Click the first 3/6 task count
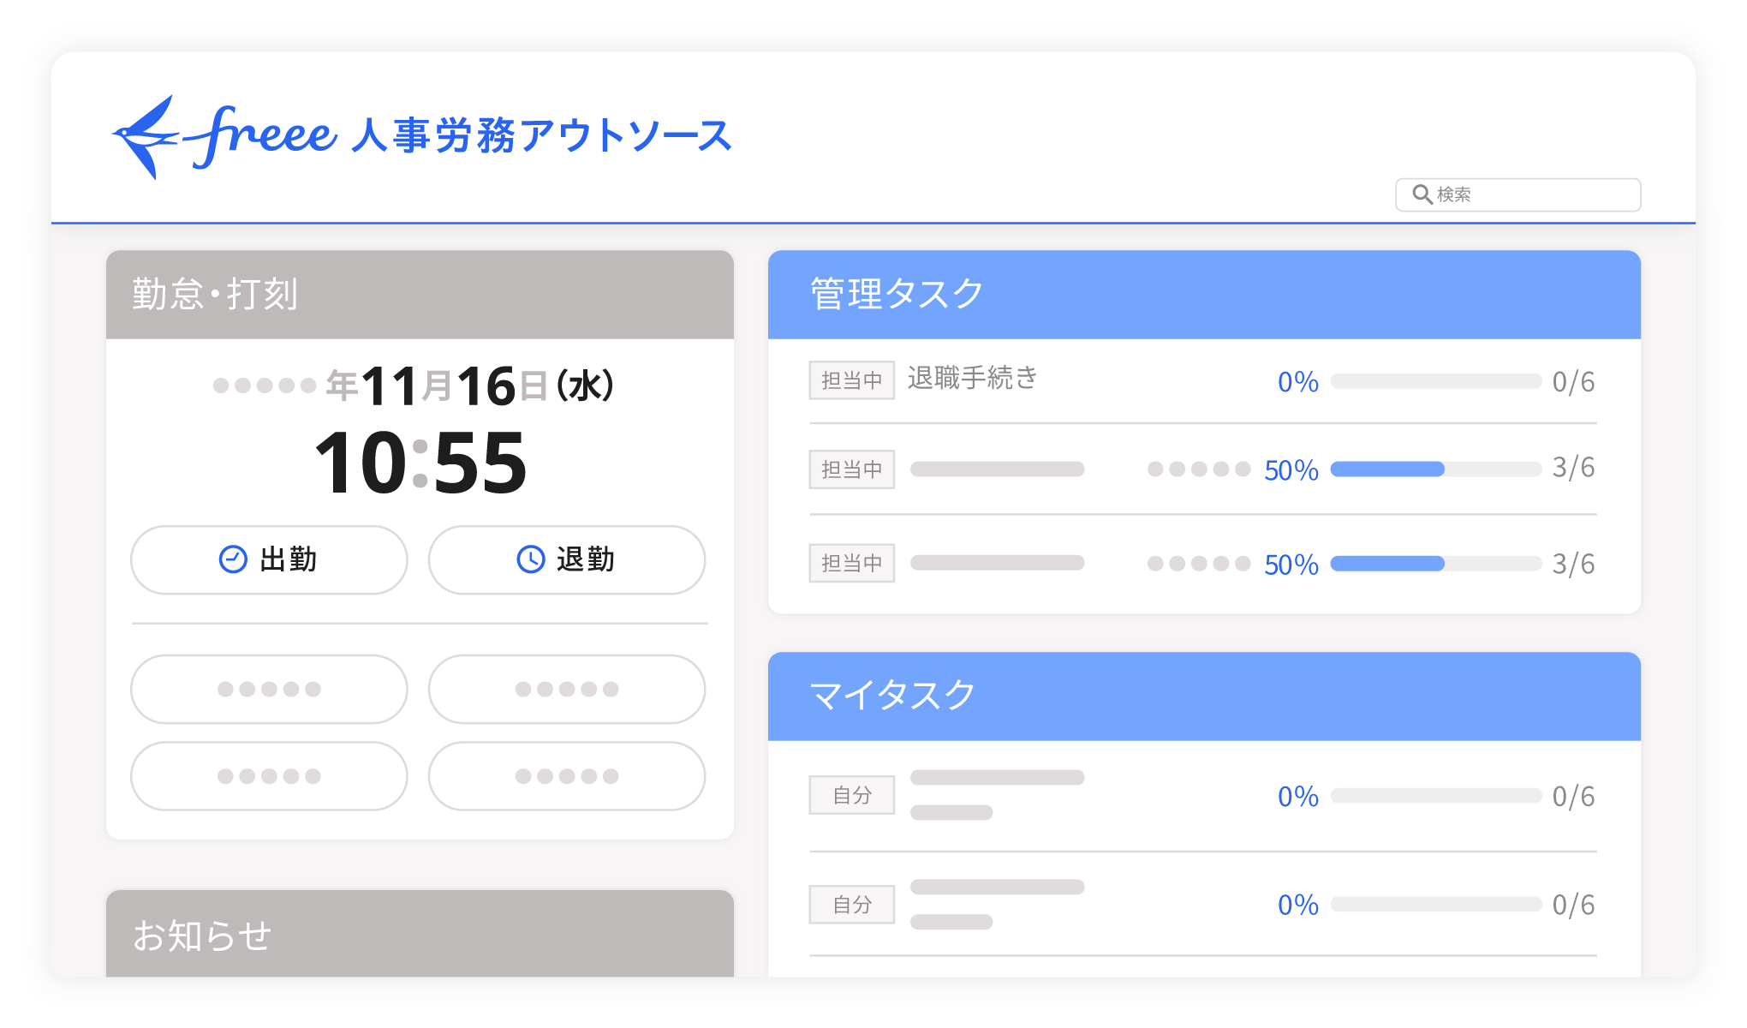Screen dimensions: 1747x1028 pyautogui.click(x=1573, y=468)
